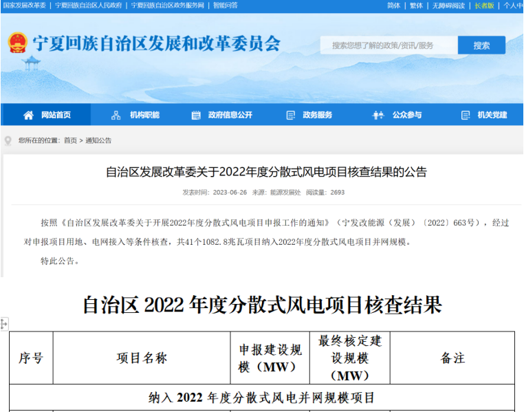Enable 长者版 elder-friendly mode

pyautogui.click(x=484, y=6)
